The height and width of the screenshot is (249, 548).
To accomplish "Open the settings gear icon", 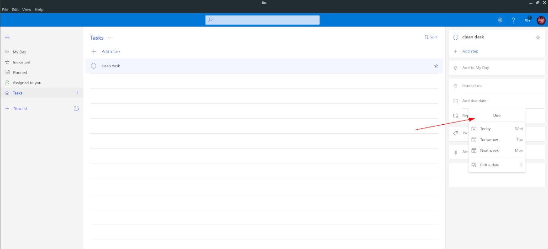I will click(500, 20).
